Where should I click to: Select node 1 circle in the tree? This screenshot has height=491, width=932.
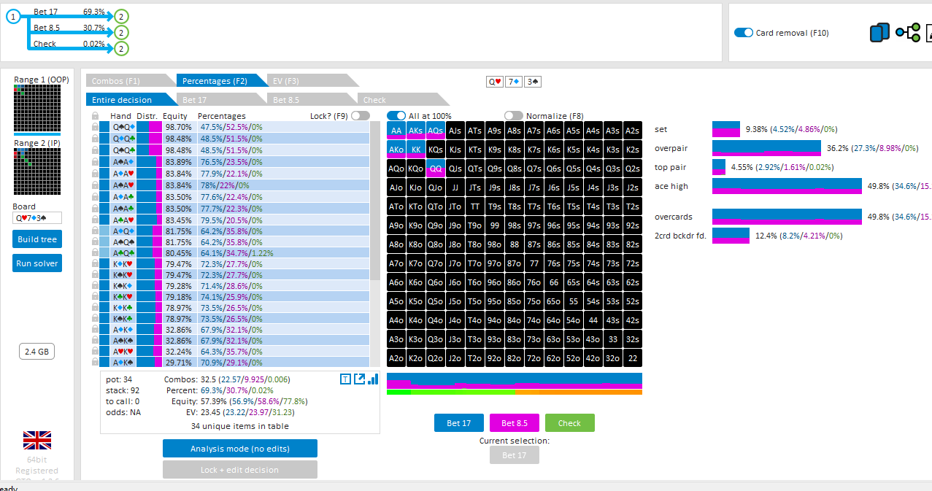12,16
